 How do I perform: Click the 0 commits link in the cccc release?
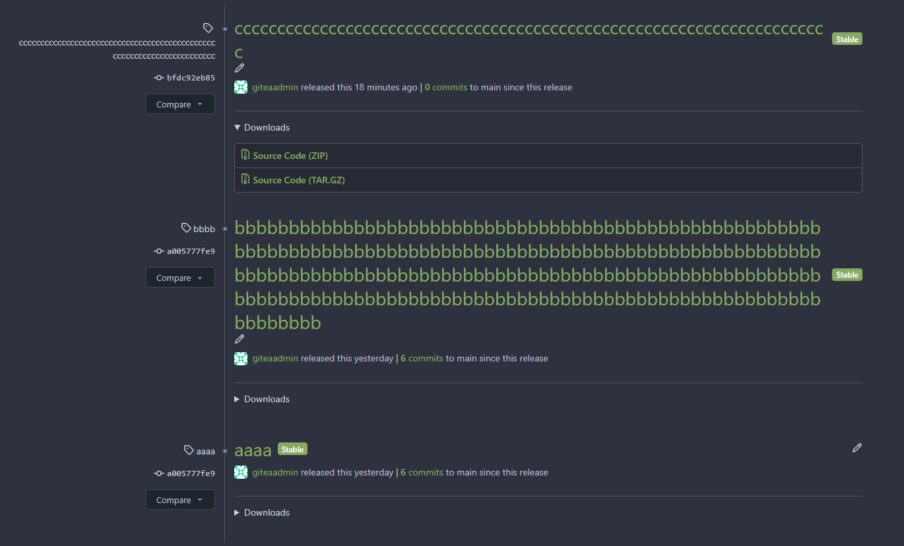coord(446,87)
